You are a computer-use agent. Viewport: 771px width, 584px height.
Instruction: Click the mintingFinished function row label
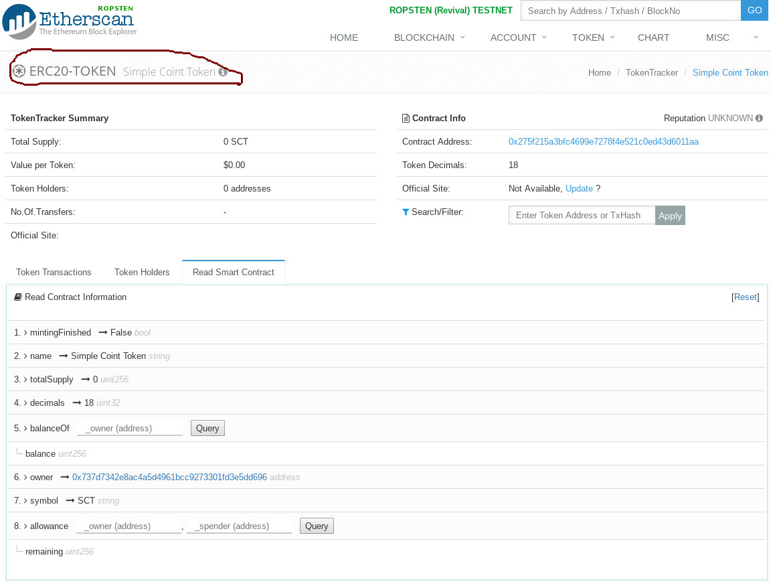tap(60, 333)
